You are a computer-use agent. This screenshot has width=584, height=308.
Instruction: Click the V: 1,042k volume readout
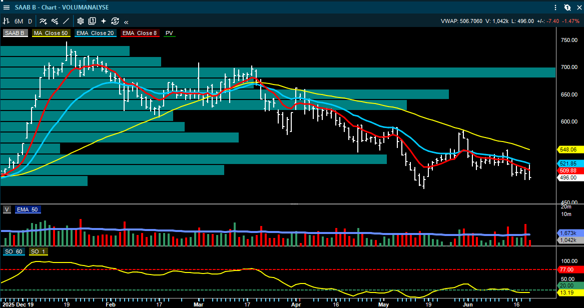tap(497, 21)
